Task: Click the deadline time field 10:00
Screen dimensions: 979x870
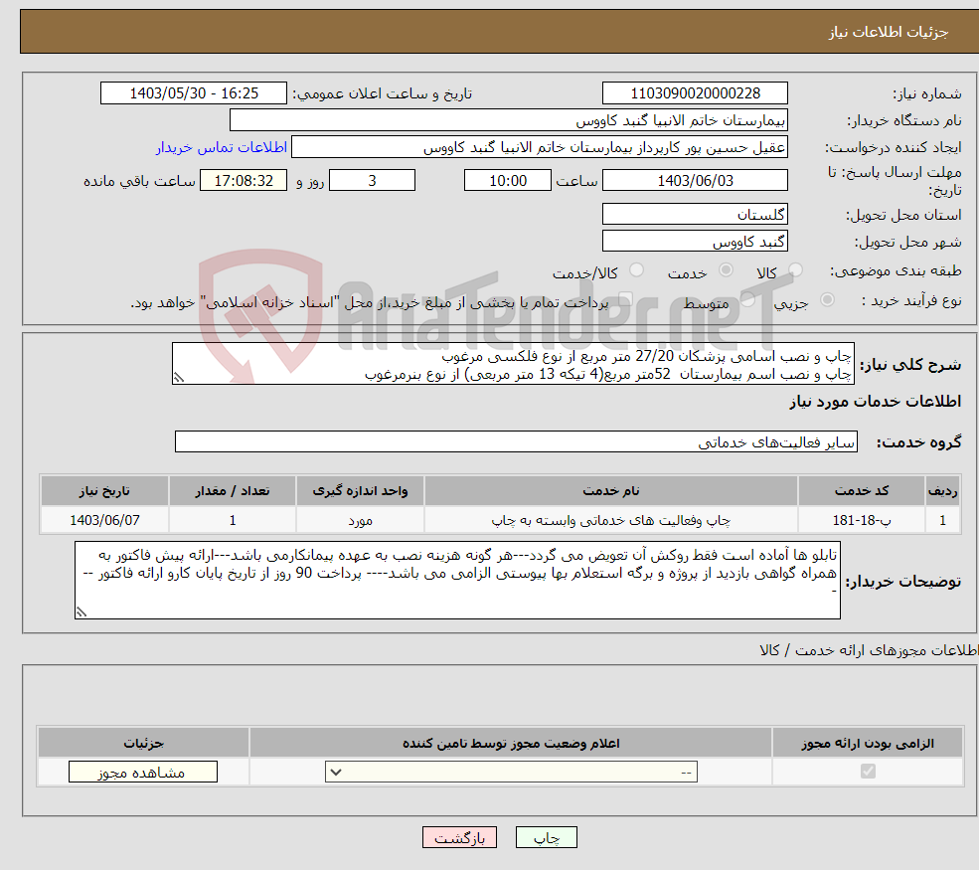Action: (508, 181)
